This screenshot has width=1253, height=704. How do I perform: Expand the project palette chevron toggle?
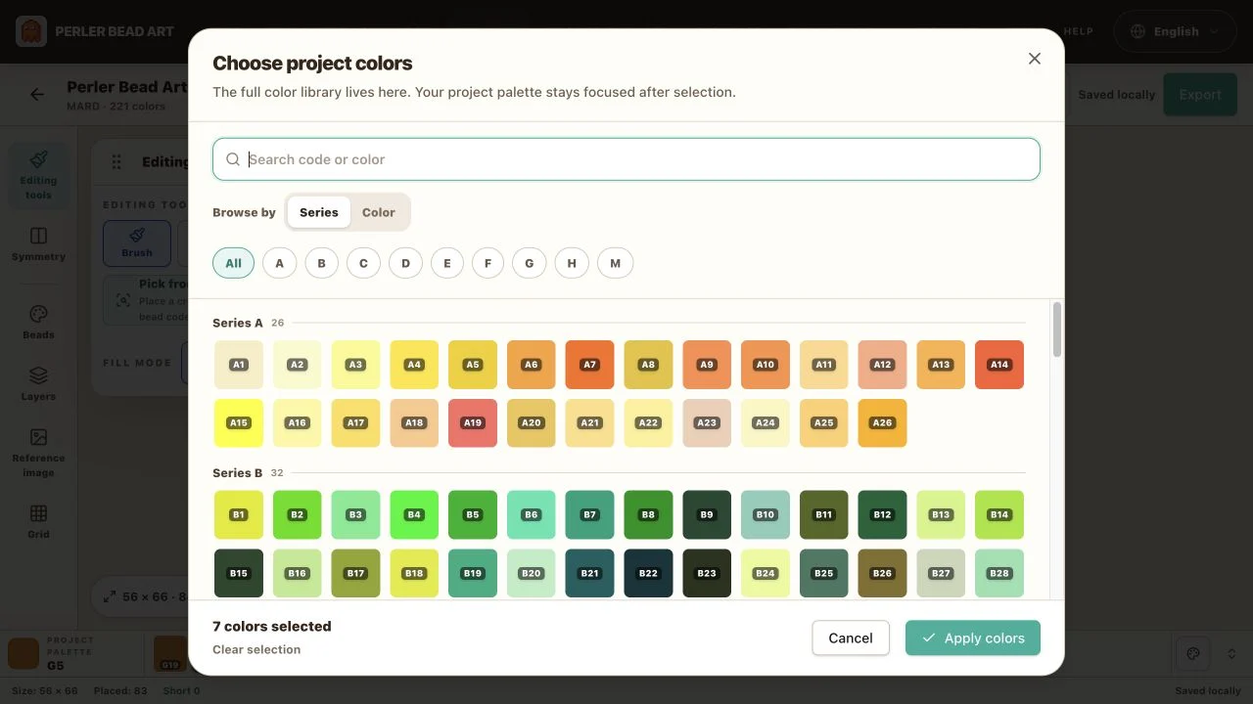click(x=1231, y=653)
